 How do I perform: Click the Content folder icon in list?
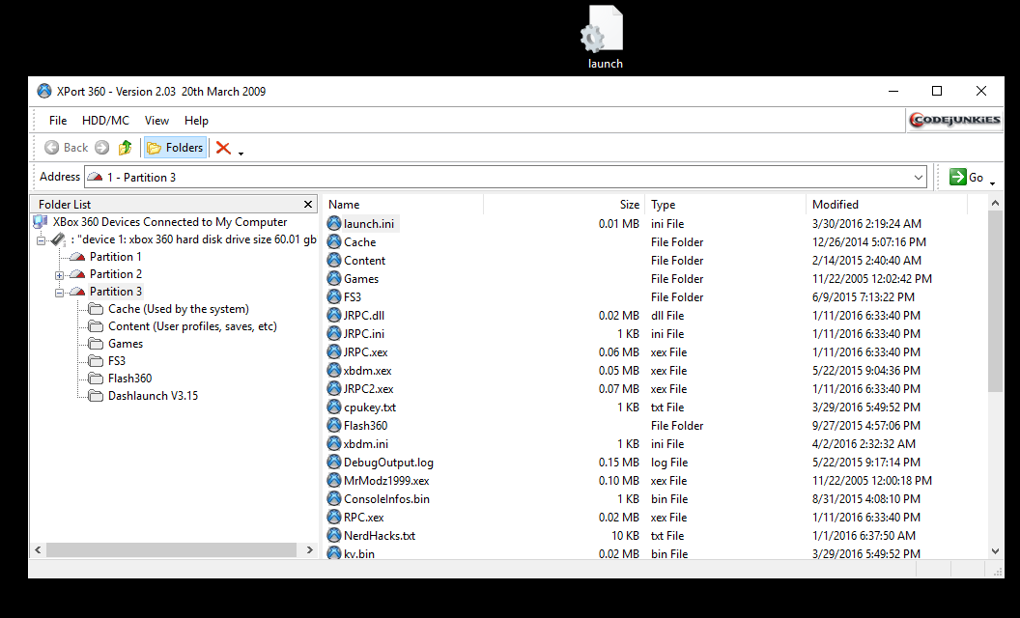[x=333, y=260]
